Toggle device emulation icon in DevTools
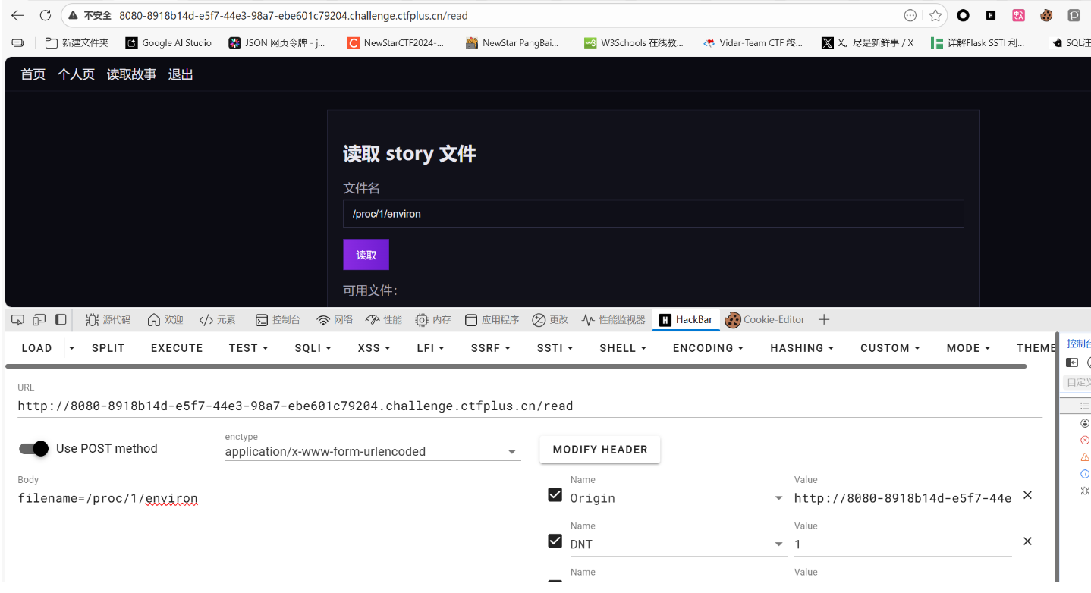This screenshot has height=593, width=1091. tap(39, 320)
